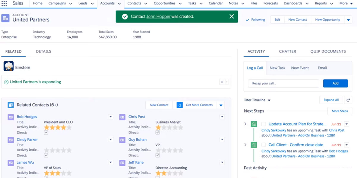Open the App Launcher grid icon
This screenshot has width=357, height=178.
click(x=4, y=4)
